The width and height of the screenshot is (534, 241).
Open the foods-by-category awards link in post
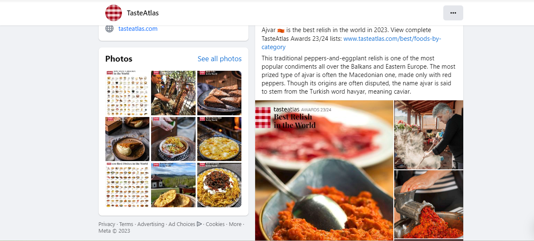[x=392, y=39]
